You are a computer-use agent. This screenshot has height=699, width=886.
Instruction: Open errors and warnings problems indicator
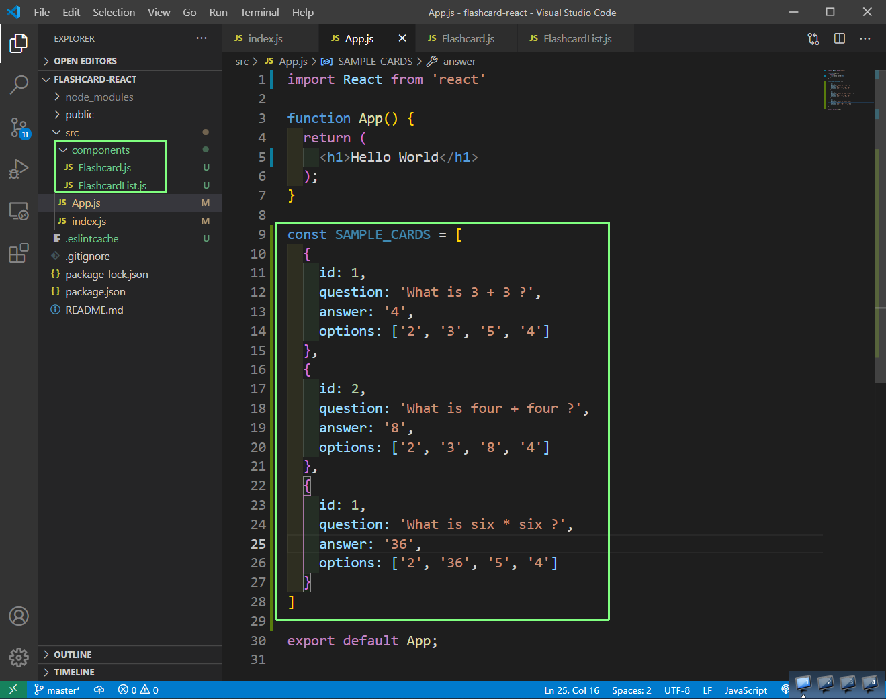pos(138,690)
